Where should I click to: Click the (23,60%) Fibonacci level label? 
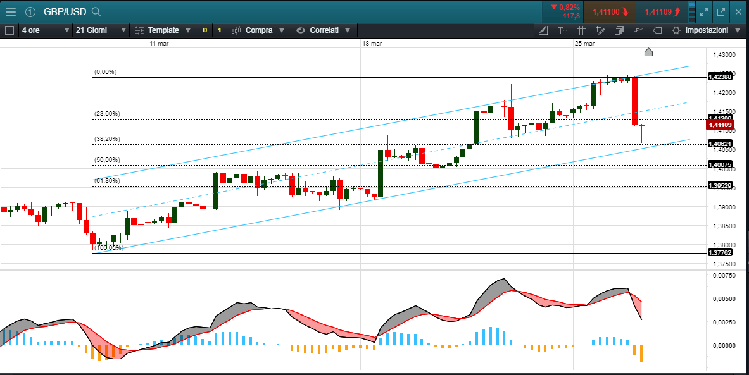[107, 114]
